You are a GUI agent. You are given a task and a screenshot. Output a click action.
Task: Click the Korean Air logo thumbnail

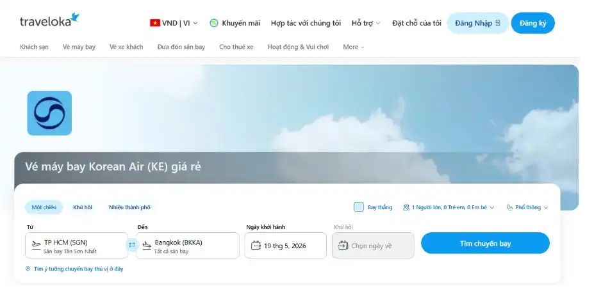(x=49, y=113)
